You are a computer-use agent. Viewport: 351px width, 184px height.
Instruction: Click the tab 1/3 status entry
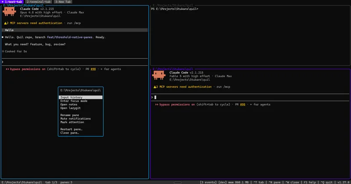point(51,182)
